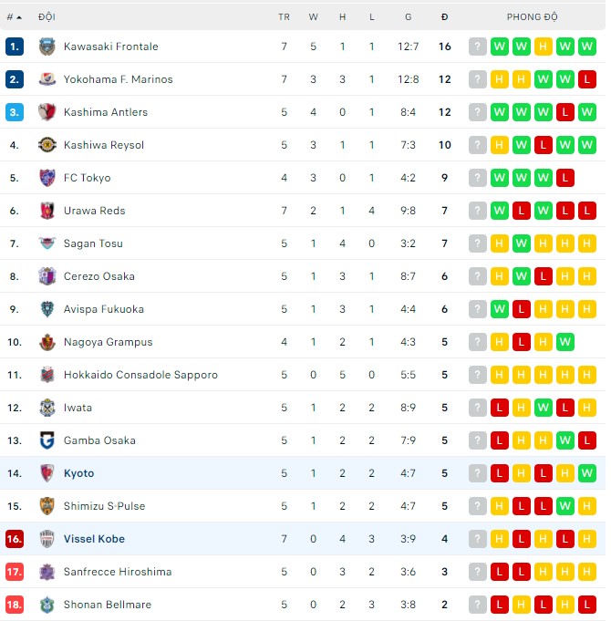Image resolution: width=611 pixels, height=621 pixels.
Task: Click Sagan Tosu's green W form badge
Action: click(521, 243)
